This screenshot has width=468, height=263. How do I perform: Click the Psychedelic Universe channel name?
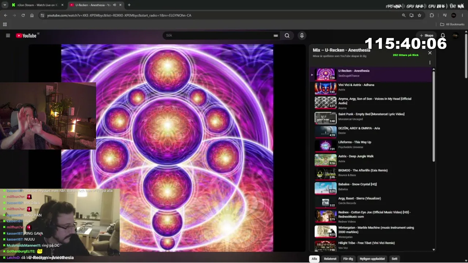click(351, 147)
